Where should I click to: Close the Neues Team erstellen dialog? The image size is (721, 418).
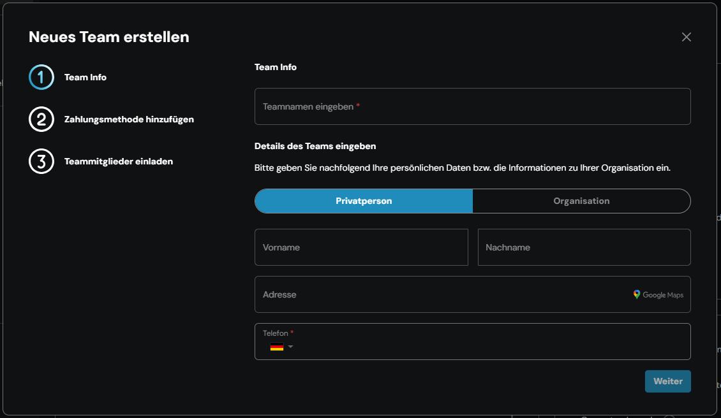(686, 37)
